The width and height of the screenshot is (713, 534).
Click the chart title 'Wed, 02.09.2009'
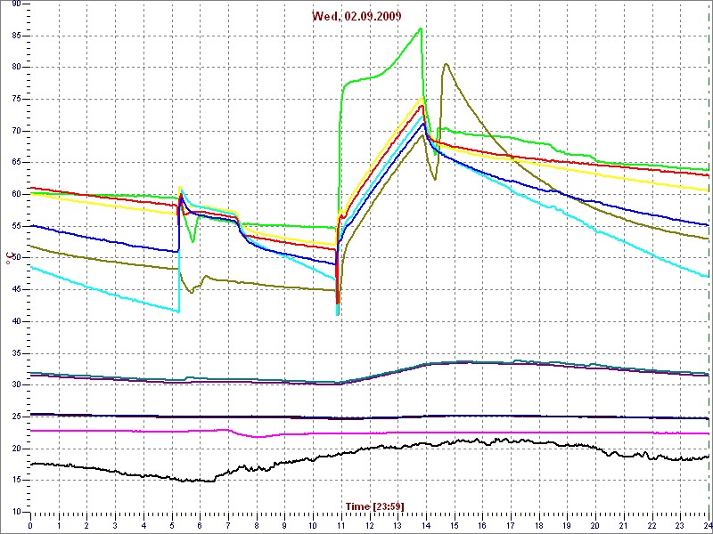click(356, 16)
